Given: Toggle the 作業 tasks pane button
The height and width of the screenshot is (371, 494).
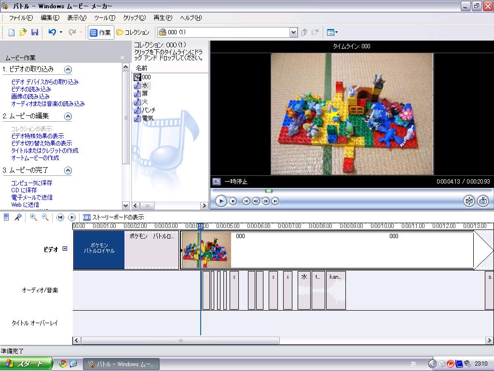Looking at the screenshot, I should (x=100, y=32).
